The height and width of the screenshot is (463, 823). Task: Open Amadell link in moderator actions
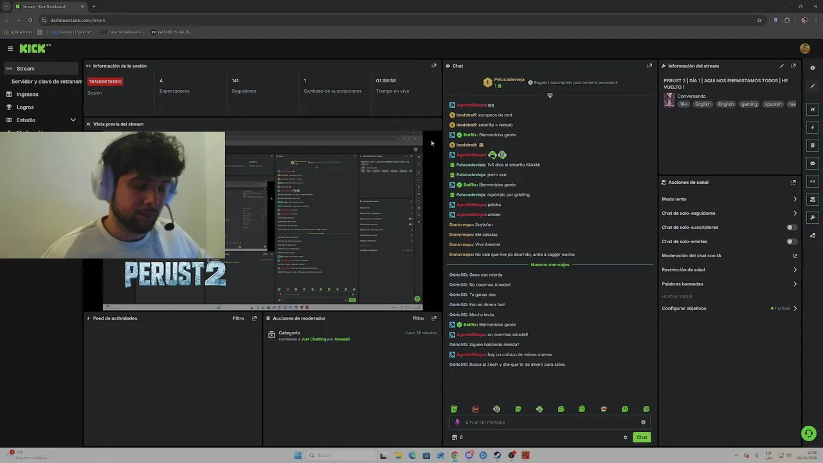[342, 339]
